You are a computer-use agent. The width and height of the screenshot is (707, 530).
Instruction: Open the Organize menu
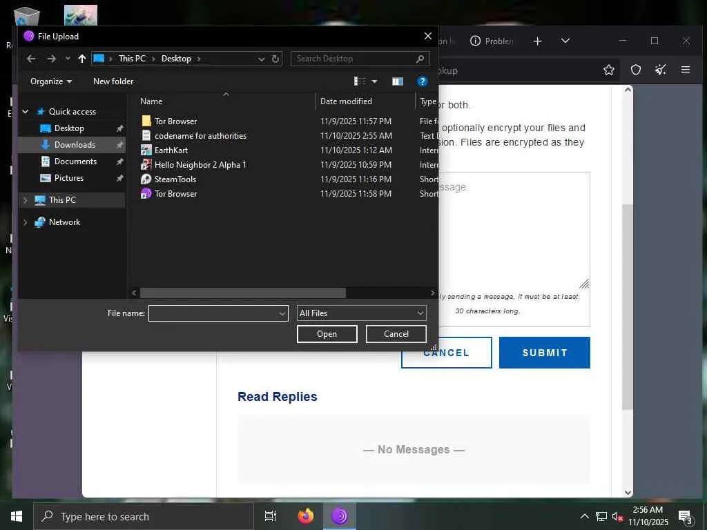coord(51,81)
